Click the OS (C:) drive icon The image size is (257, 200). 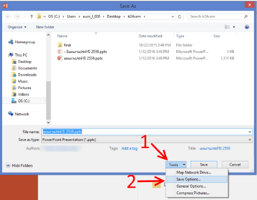[x=14, y=101]
